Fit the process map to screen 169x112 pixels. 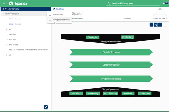click(156, 25)
